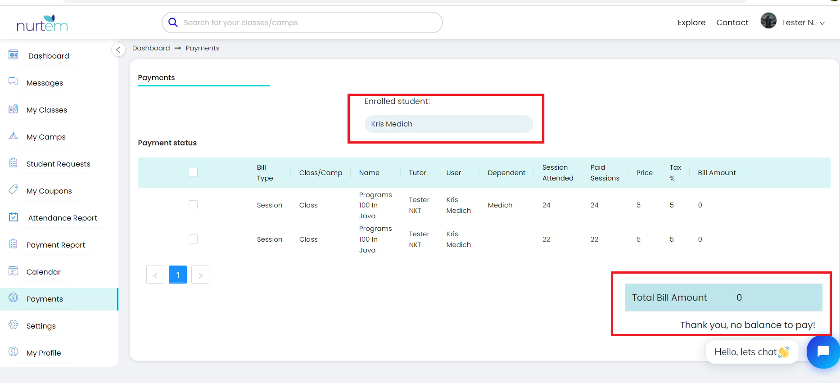The width and height of the screenshot is (840, 383).
Task: Click the Dashboard breadcrumb link
Action: click(x=151, y=48)
